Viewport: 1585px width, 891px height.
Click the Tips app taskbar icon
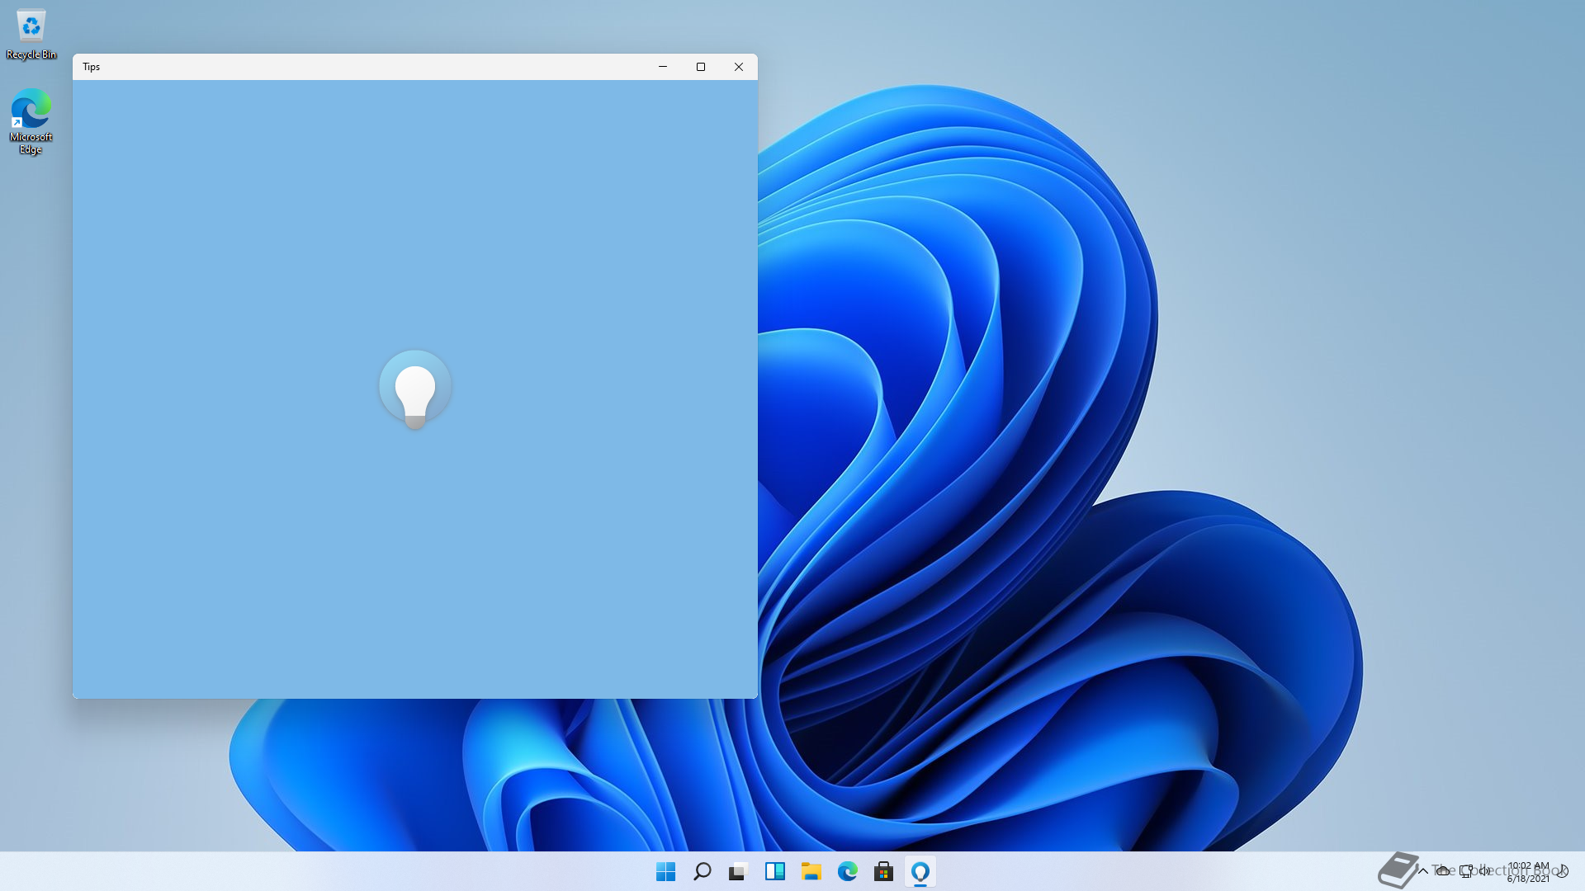pyautogui.click(x=920, y=871)
